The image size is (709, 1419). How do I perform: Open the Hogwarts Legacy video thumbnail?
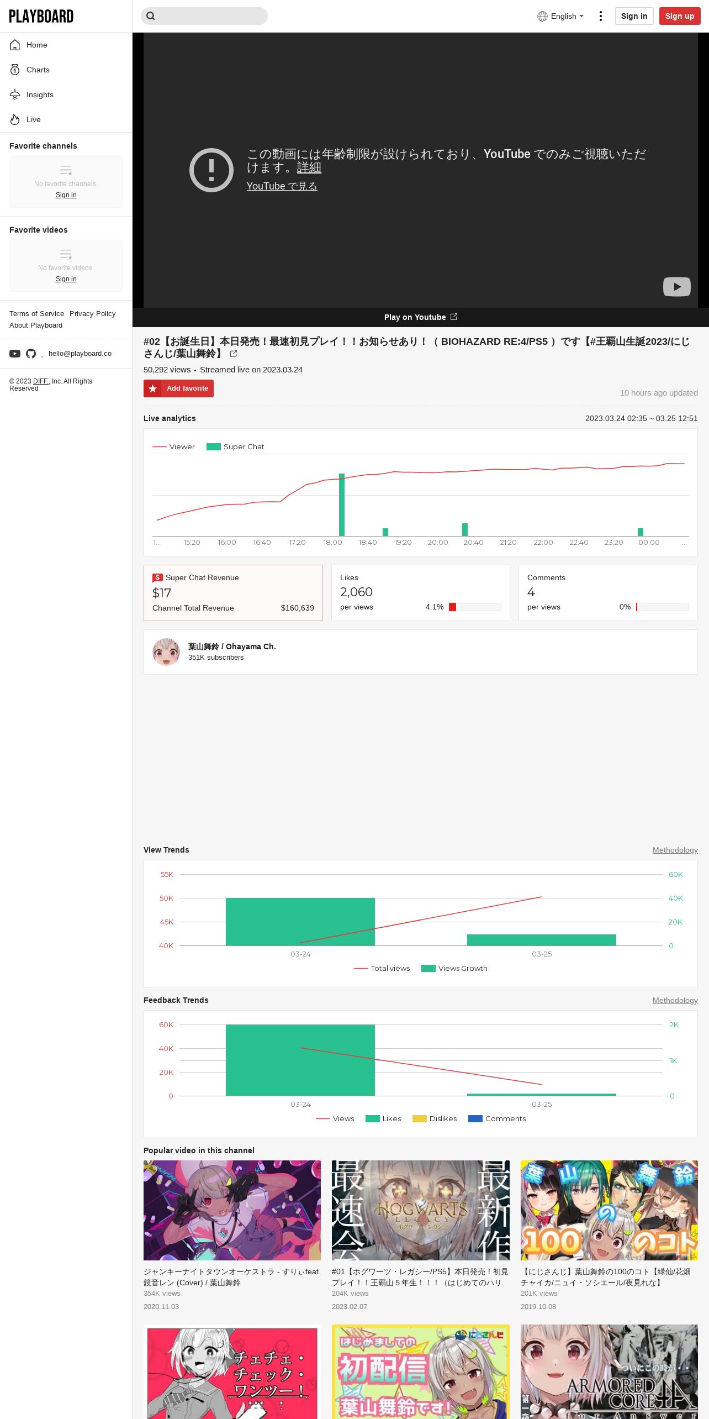pyautogui.click(x=421, y=1210)
